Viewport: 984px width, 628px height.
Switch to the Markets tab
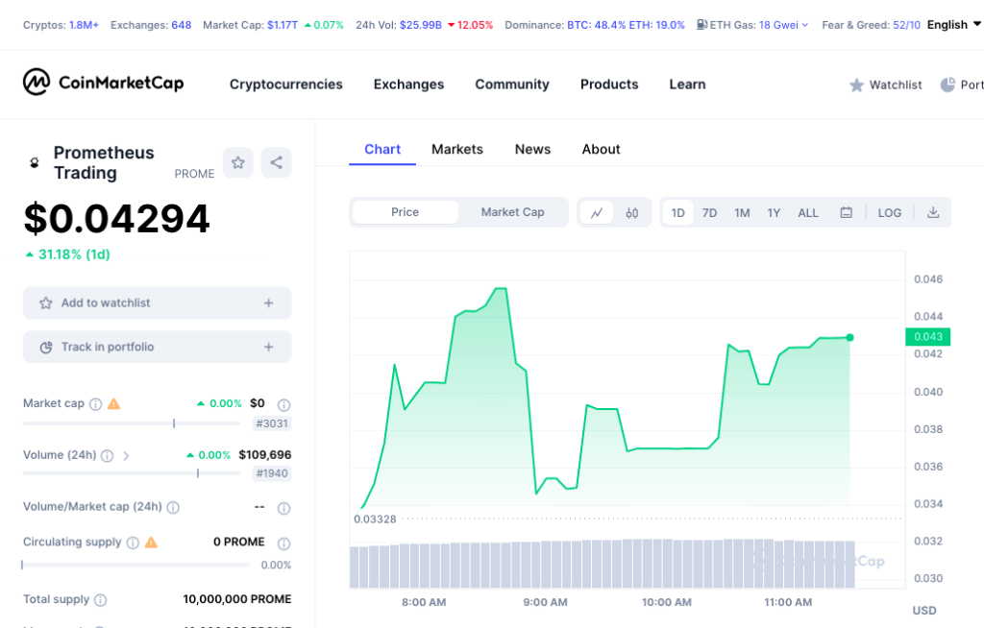[456, 150]
